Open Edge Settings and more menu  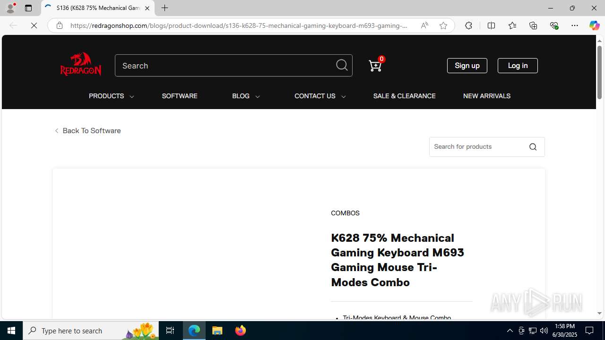click(575, 25)
